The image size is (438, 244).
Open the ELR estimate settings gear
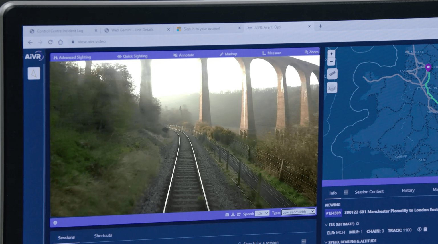click(x=357, y=224)
